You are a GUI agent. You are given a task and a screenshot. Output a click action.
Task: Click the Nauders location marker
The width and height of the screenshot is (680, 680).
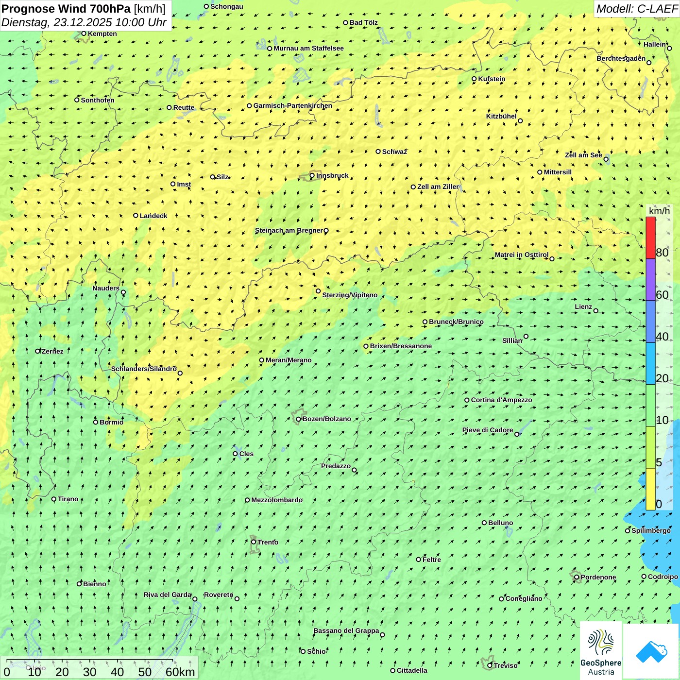pos(123,292)
